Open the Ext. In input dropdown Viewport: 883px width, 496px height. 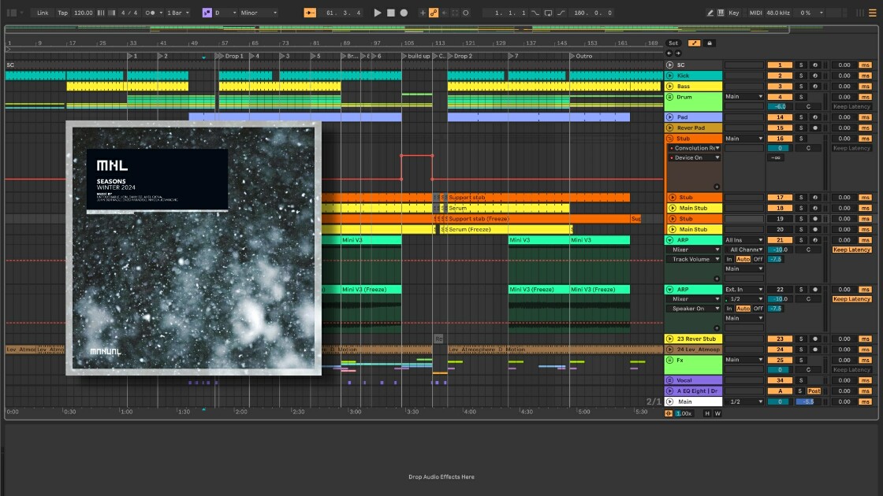[x=744, y=290]
